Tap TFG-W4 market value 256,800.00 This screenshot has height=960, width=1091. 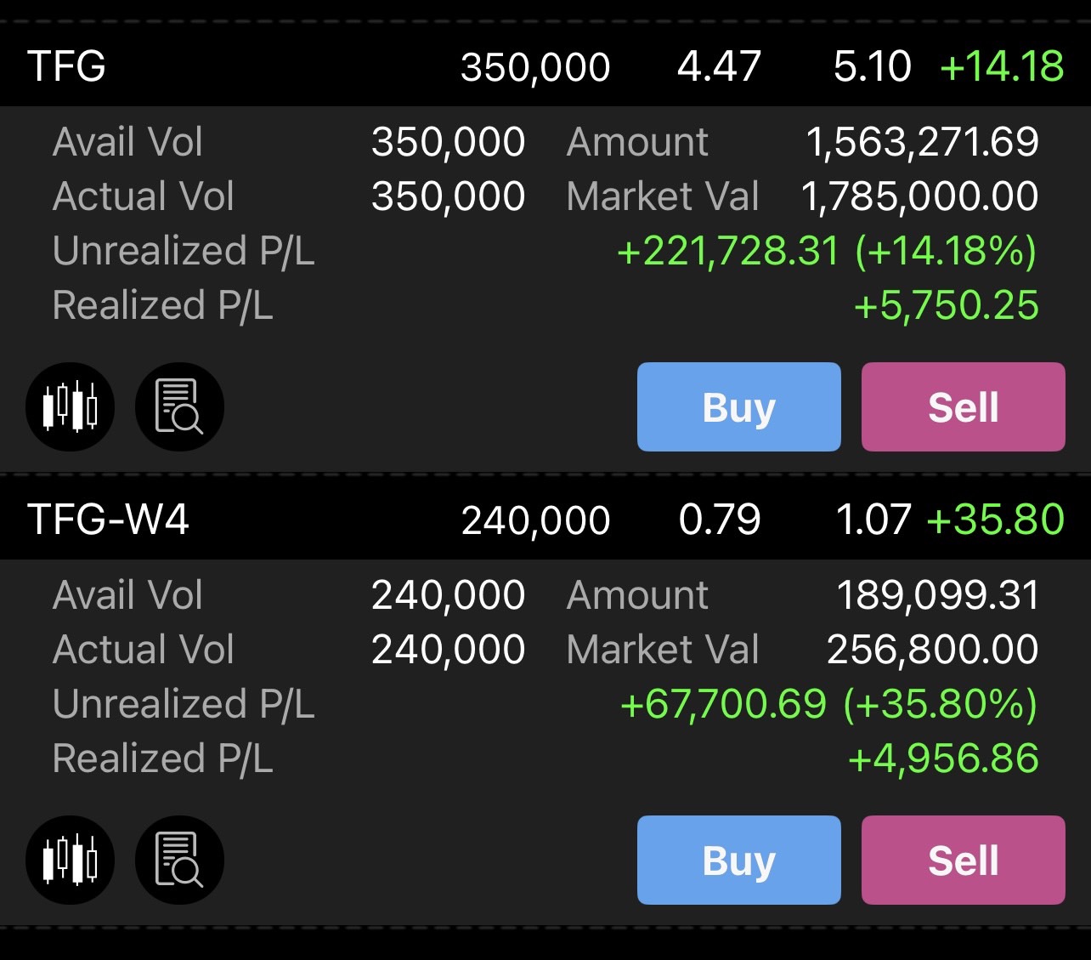[932, 650]
